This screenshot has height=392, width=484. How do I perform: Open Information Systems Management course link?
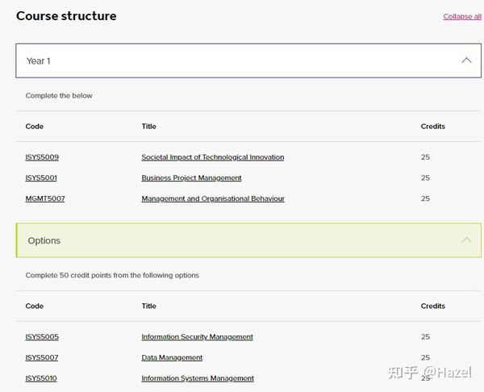click(x=198, y=378)
